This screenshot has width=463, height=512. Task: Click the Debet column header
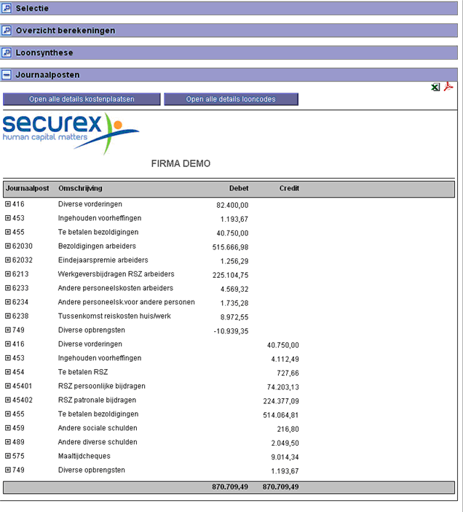tap(239, 188)
